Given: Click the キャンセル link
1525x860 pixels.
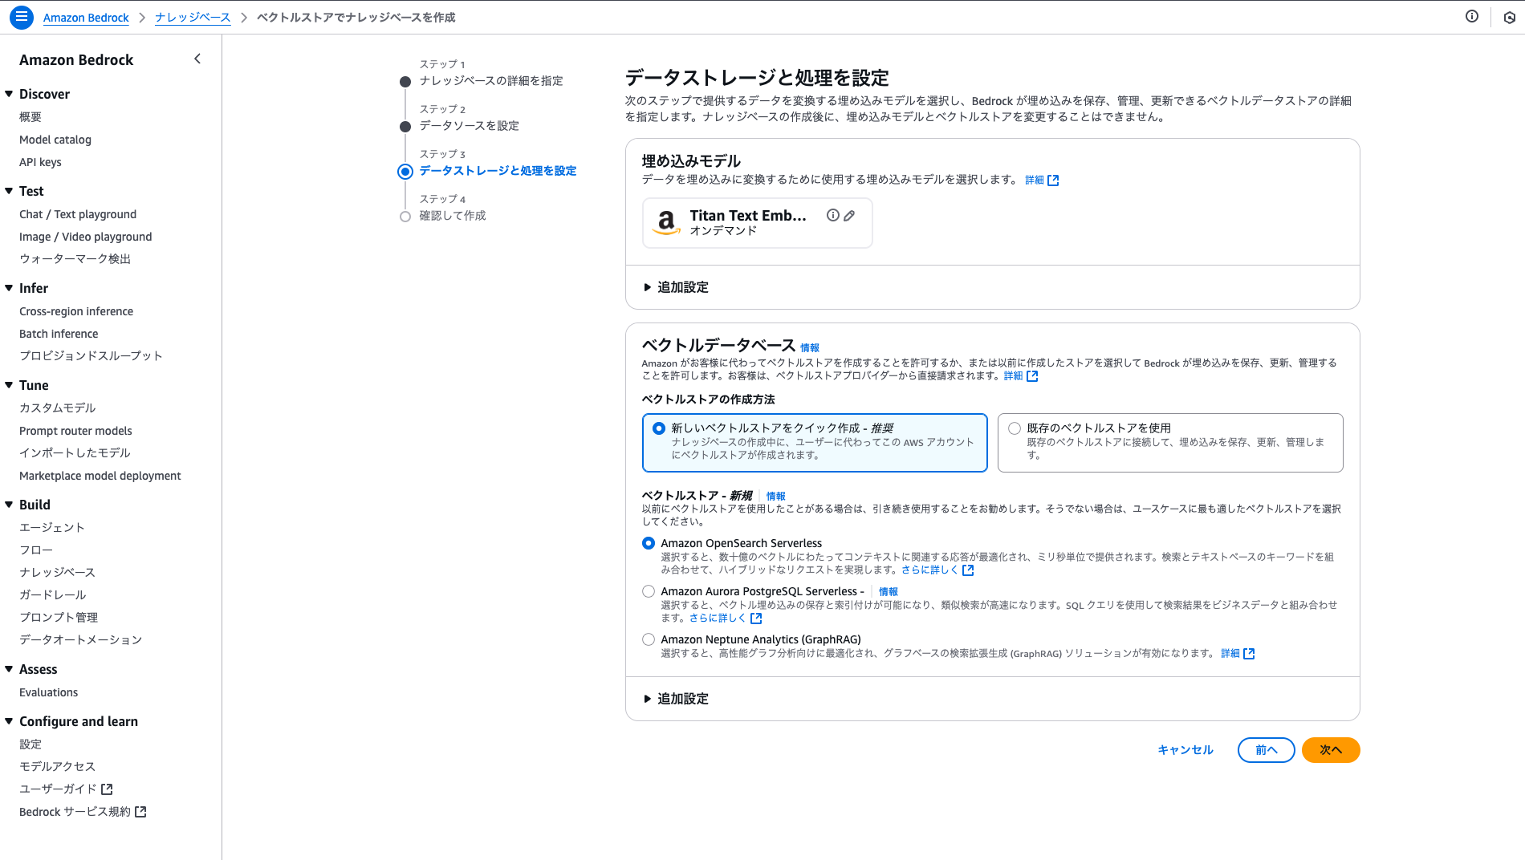Looking at the screenshot, I should [1185, 750].
